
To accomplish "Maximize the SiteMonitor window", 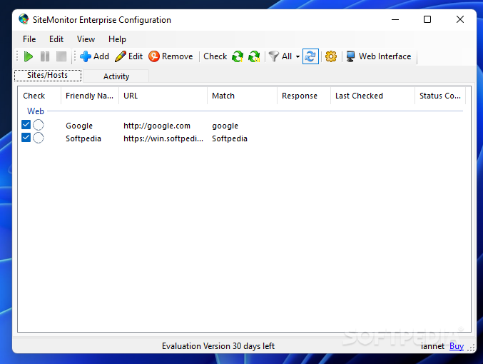I will click(x=427, y=19).
